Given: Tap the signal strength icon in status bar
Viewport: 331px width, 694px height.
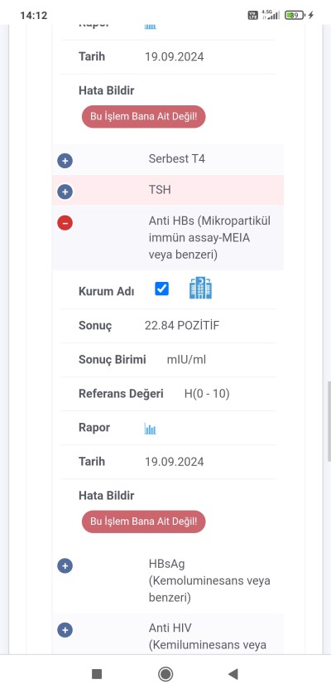Looking at the screenshot, I should (x=271, y=15).
